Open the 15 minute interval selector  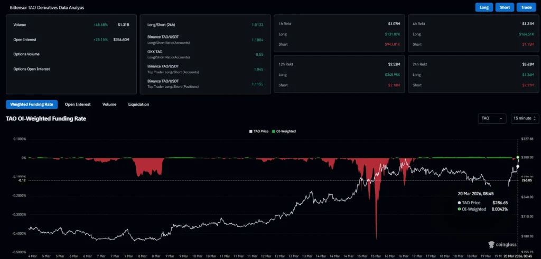525,118
